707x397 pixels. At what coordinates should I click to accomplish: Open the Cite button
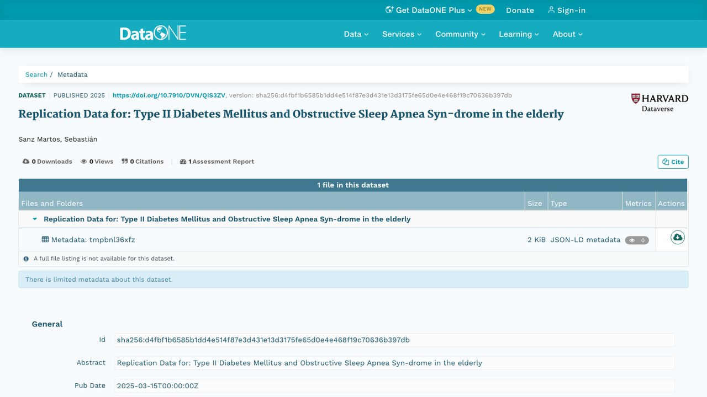673,162
